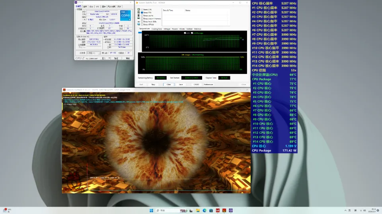
Task: Click the disk icon beside Stress local disks
Action: [138, 21]
